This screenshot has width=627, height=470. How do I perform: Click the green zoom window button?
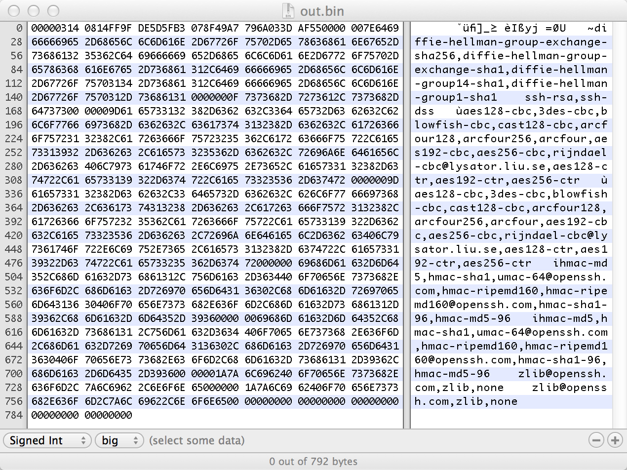(x=53, y=10)
